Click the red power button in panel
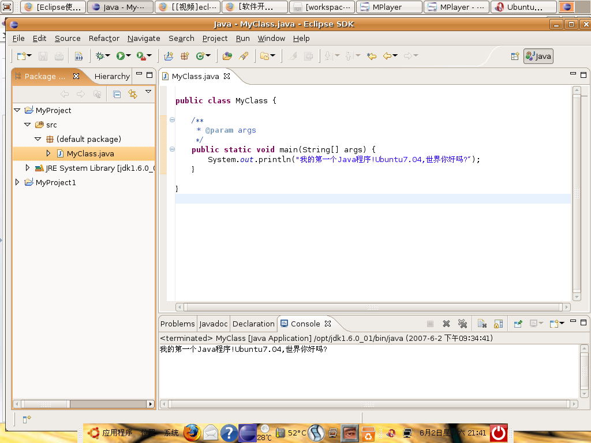Image resolution: width=591 pixels, height=443 pixels. (x=499, y=433)
